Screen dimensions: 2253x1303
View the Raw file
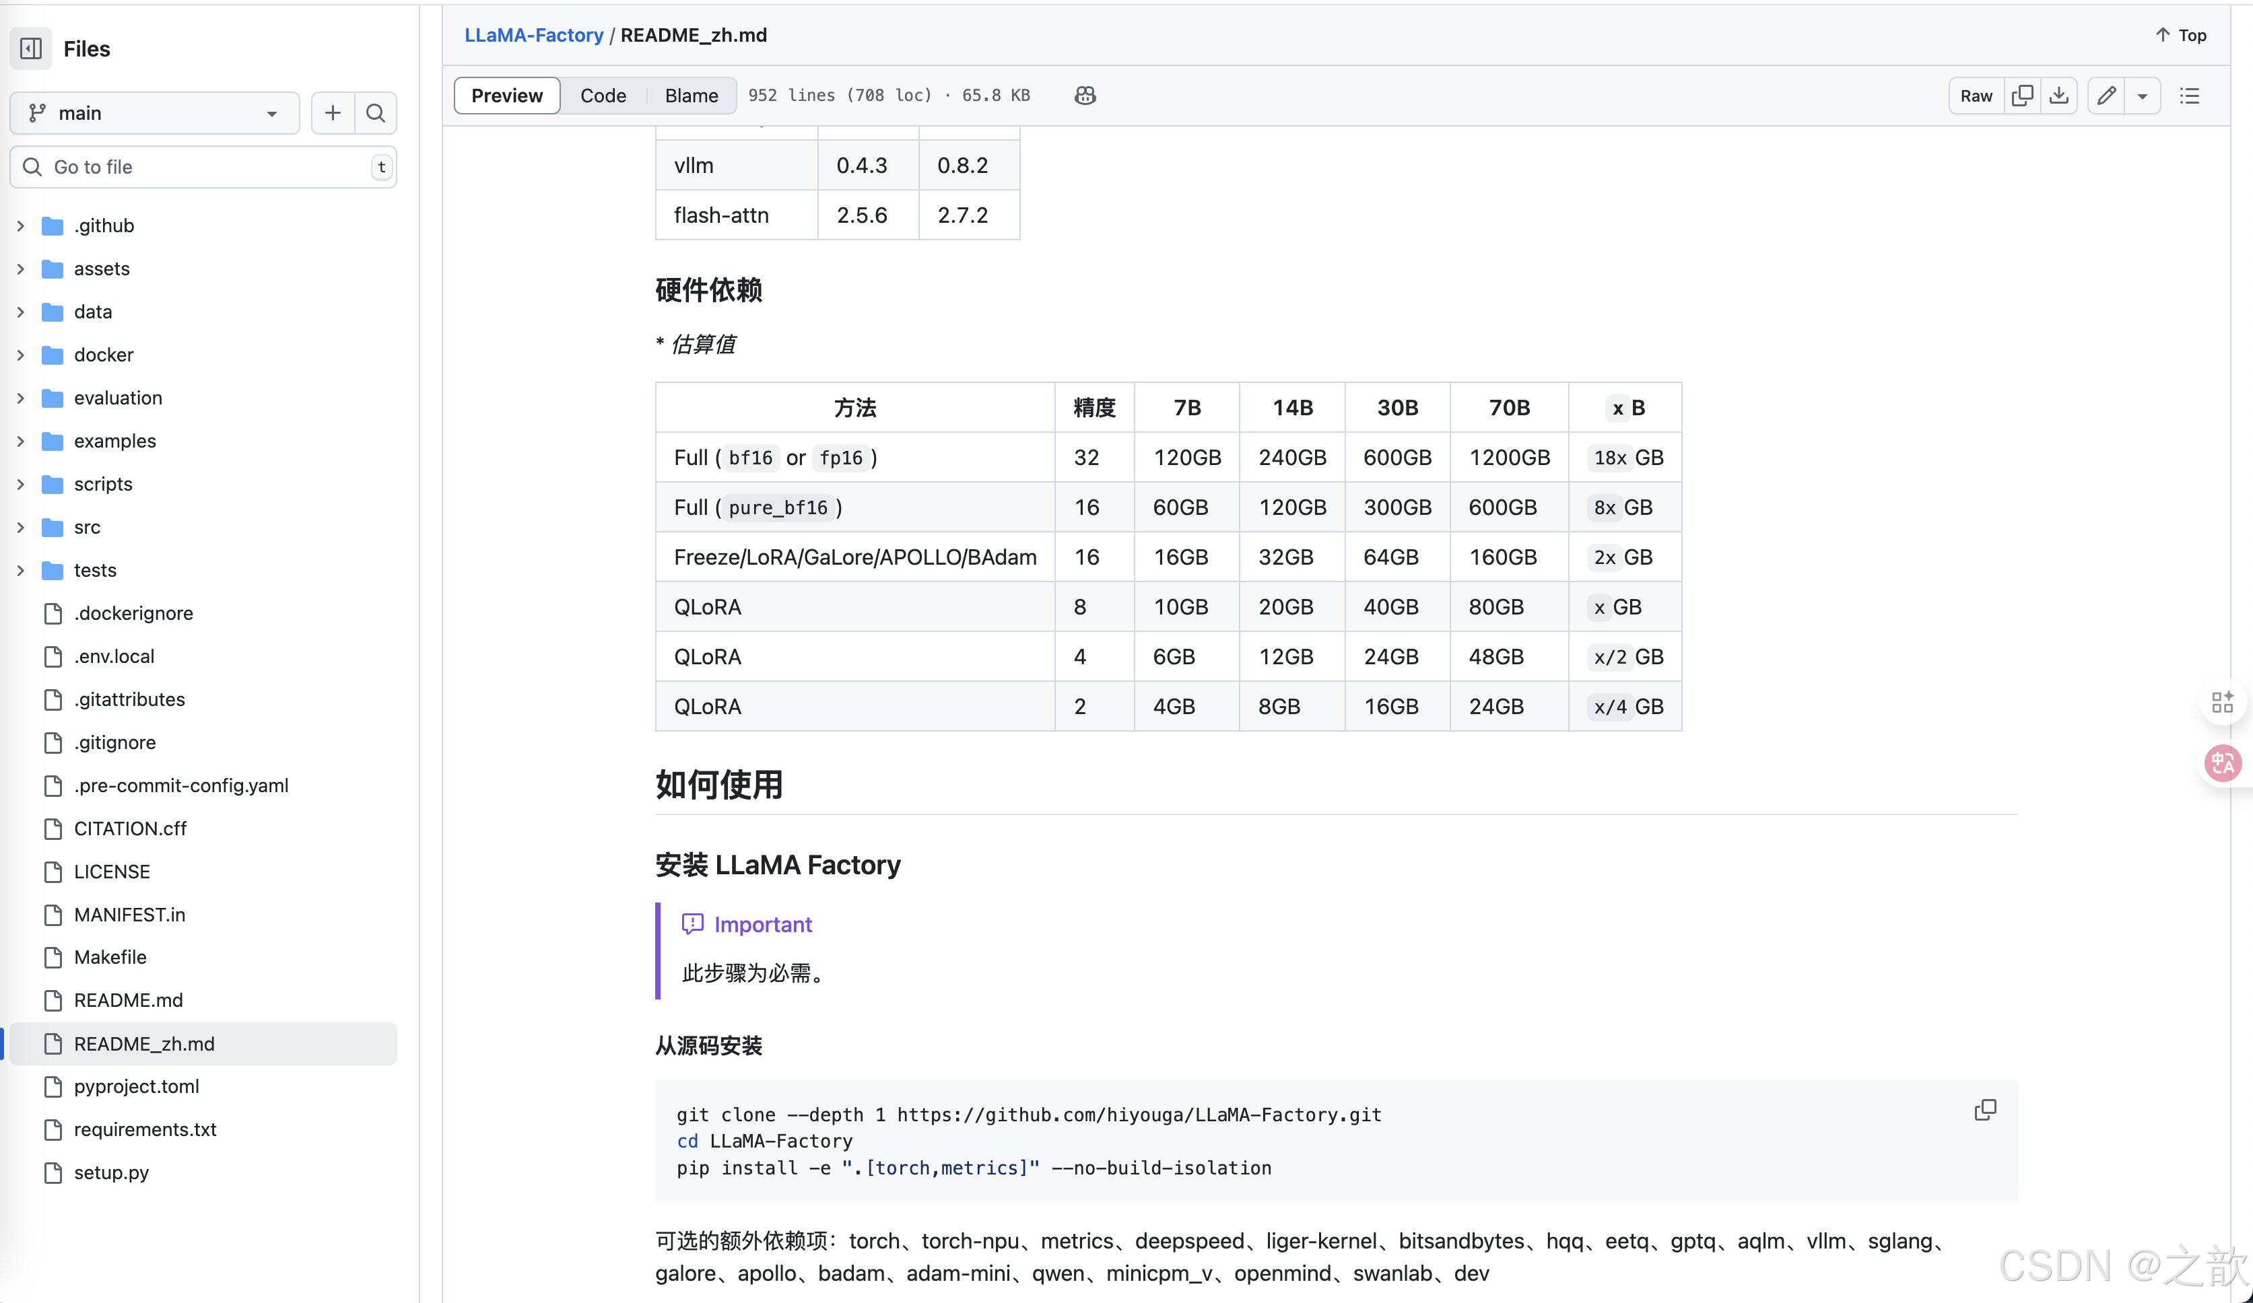1976,96
